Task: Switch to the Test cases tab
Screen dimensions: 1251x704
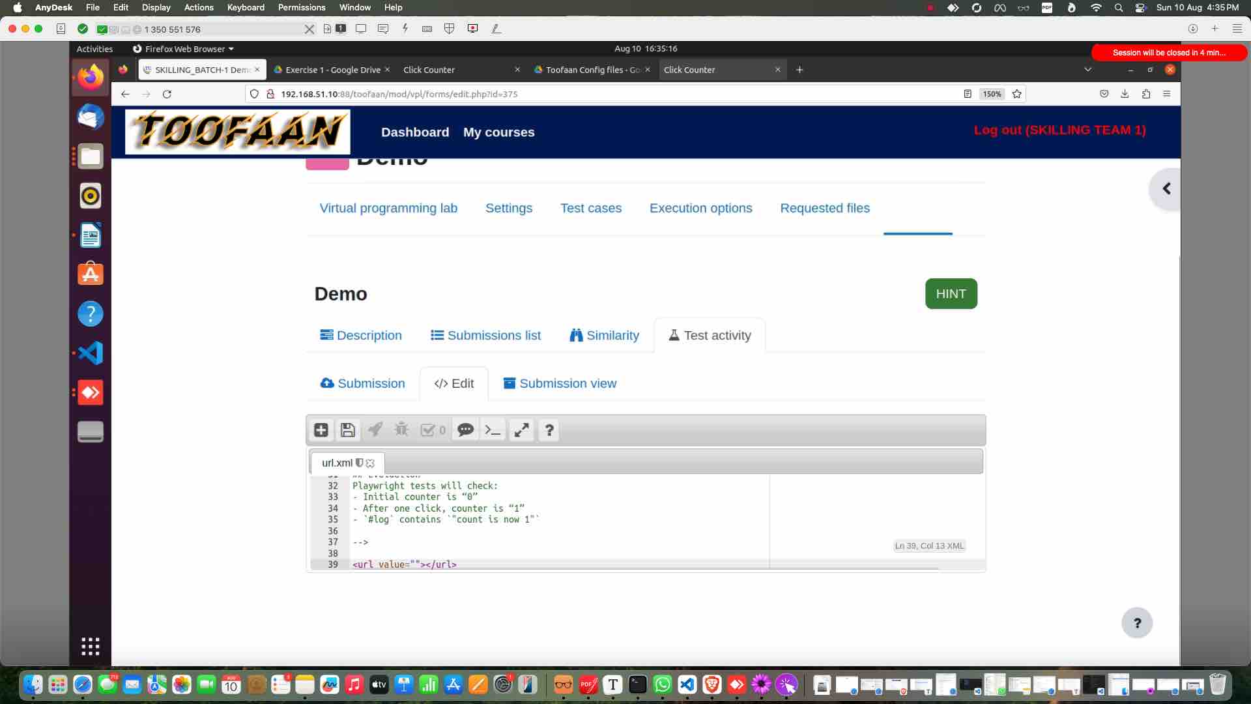Action: [x=591, y=208]
